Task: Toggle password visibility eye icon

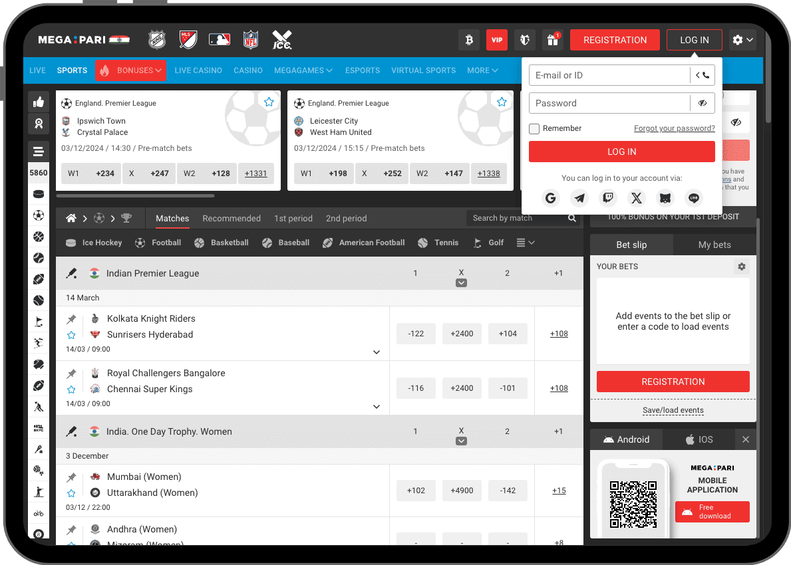Action: [703, 103]
